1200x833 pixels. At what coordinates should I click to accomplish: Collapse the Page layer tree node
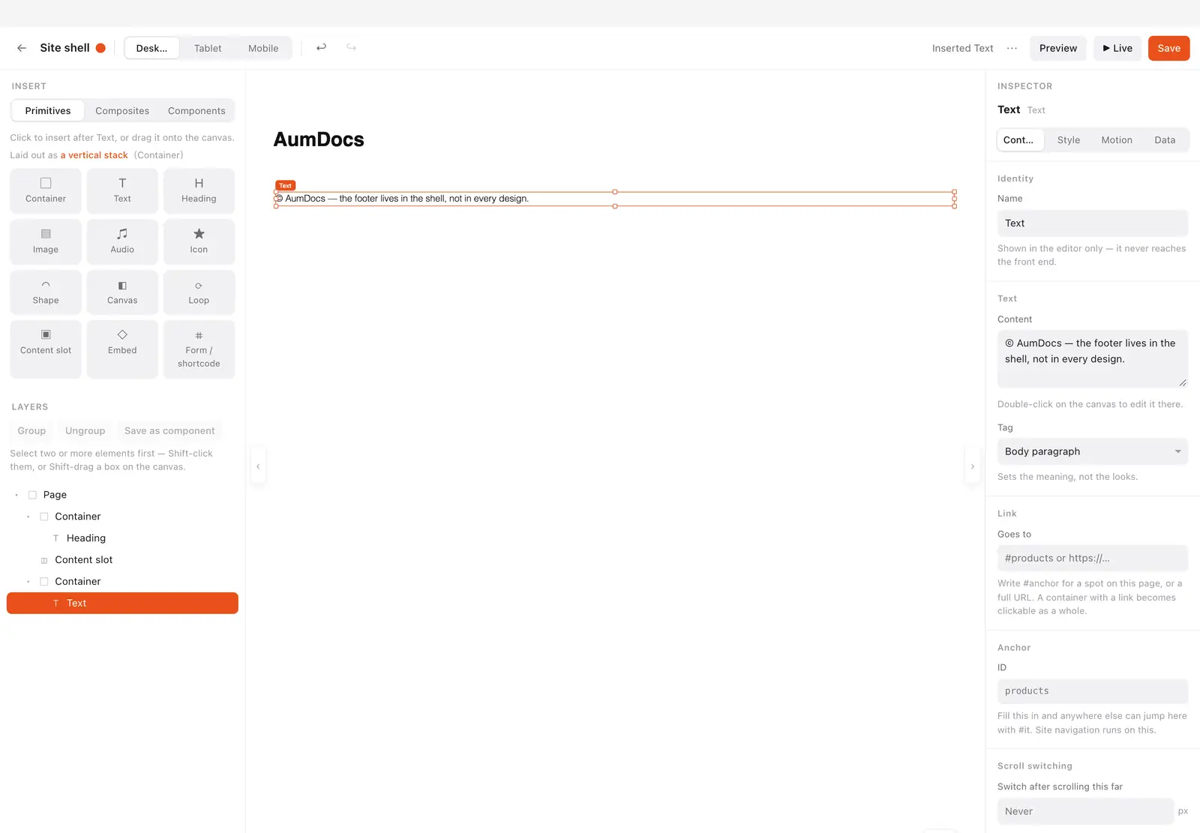tap(16, 495)
